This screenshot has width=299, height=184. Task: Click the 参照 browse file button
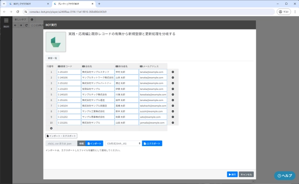click(x=81, y=144)
